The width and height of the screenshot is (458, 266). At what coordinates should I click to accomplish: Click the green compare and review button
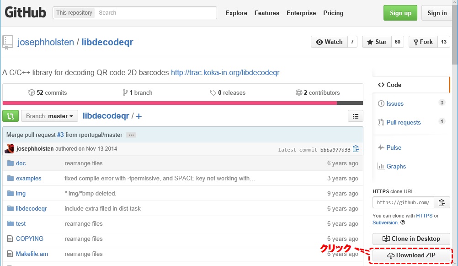[x=11, y=116]
